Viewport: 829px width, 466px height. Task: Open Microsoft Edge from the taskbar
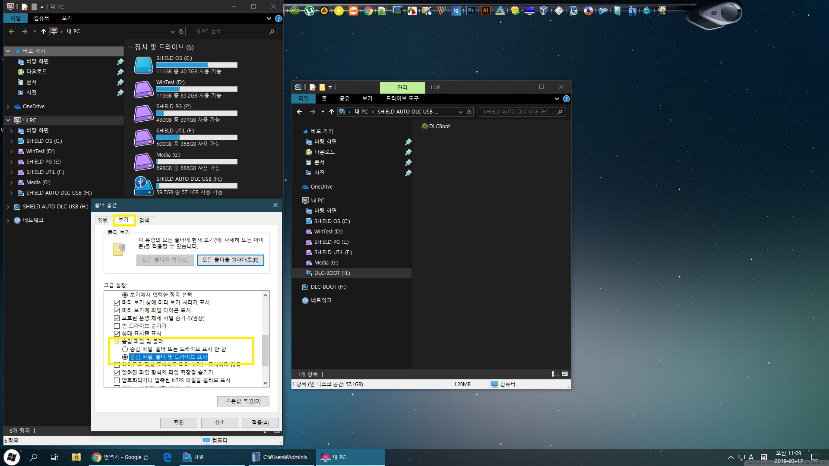tap(168, 457)
